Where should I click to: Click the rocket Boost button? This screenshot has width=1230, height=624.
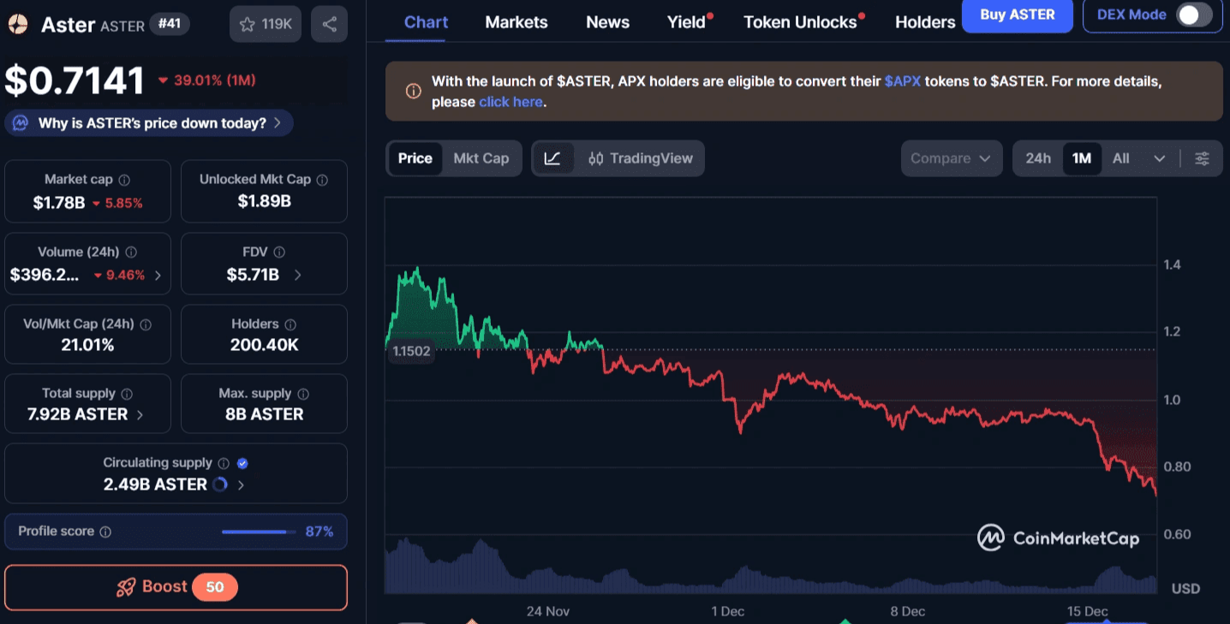[x=176, y=587]
